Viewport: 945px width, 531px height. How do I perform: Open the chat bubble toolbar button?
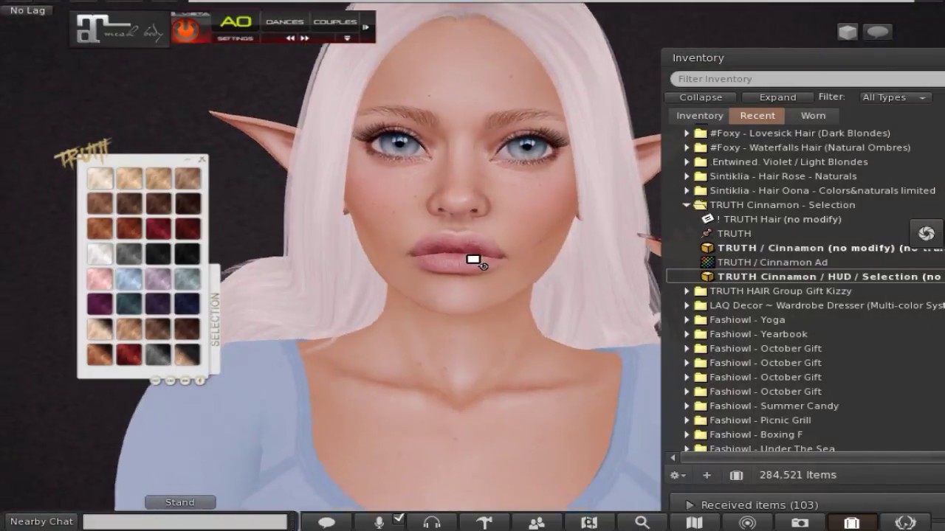tap(326, 522)
